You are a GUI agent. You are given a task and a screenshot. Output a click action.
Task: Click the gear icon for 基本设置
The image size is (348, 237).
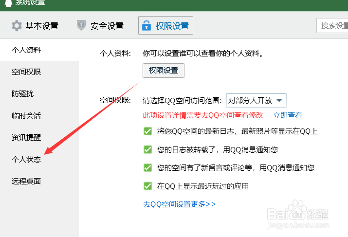[17, 26]
